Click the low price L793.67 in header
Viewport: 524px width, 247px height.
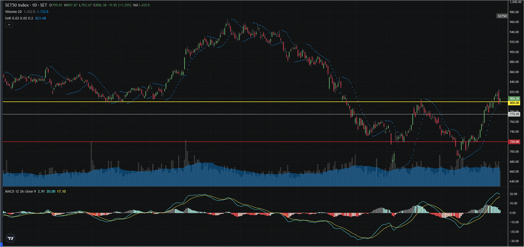[86, 5]
